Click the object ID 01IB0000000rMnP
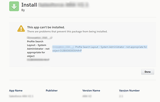Screen dimensions: 160x102 tap(71, 51)
